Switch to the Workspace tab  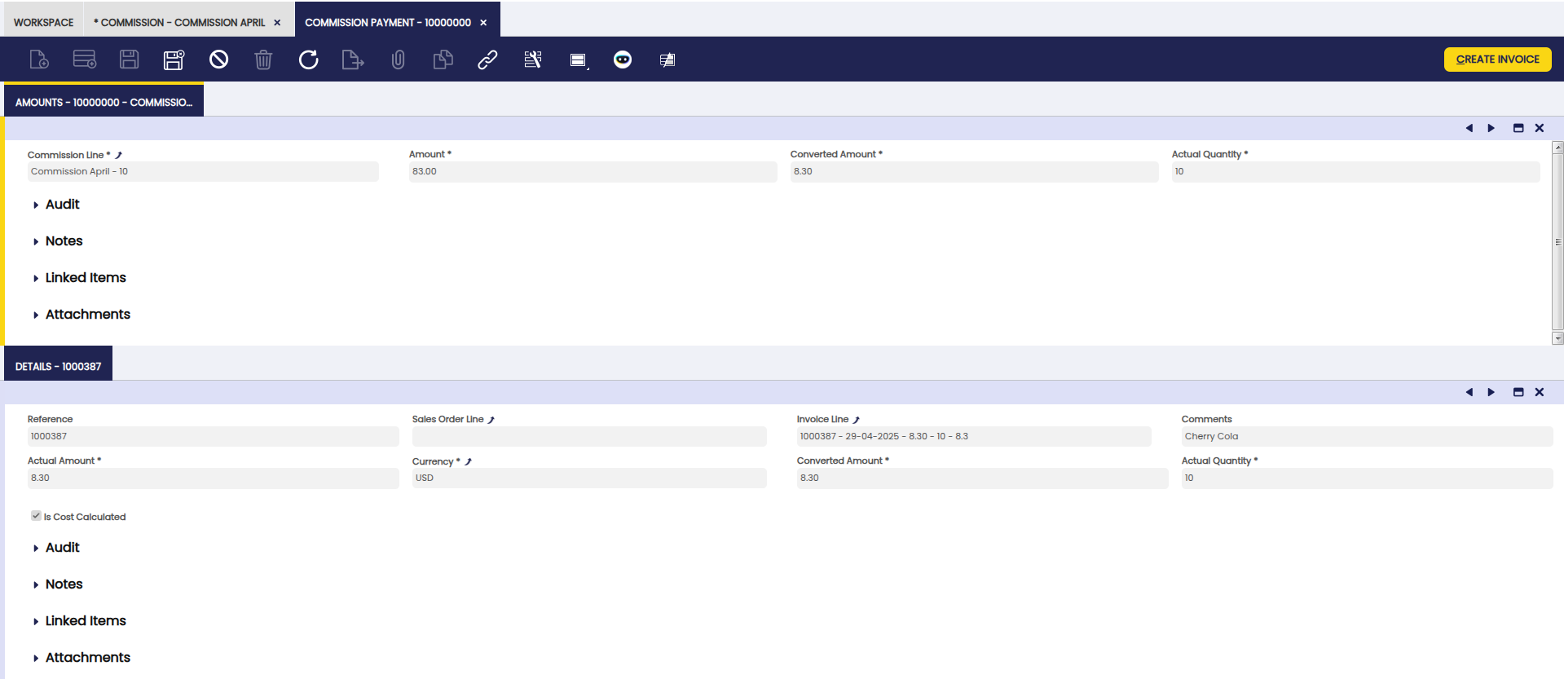coord(43,22)
